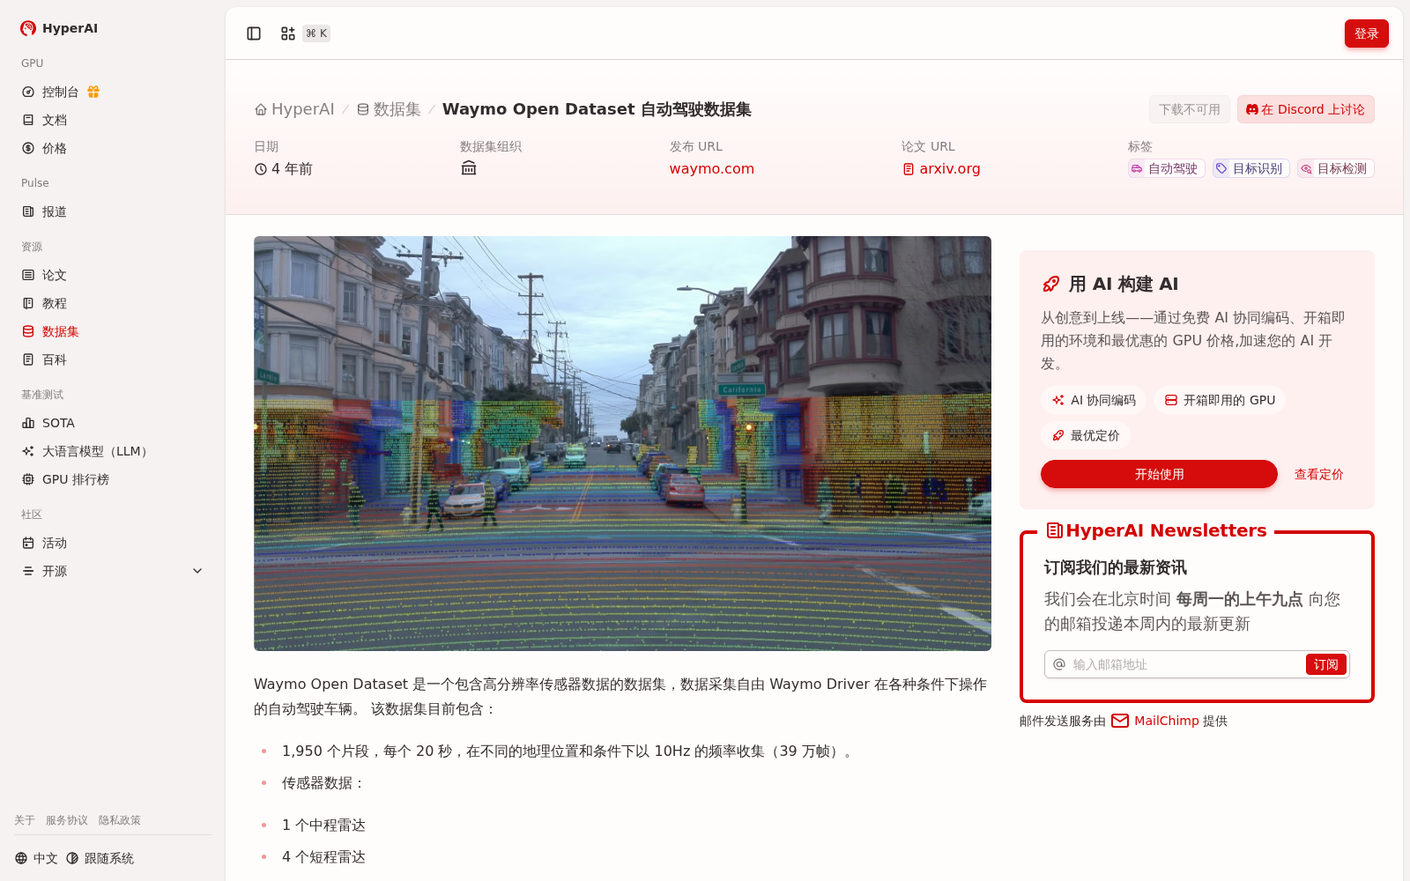Click the document icon before arxiv.org
The image size is (1410, 881).
pos(909,169)
